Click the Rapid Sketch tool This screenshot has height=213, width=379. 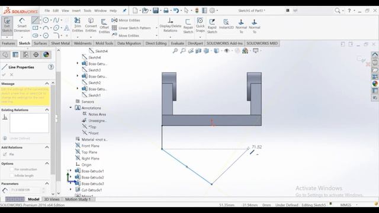click(212, 26)
